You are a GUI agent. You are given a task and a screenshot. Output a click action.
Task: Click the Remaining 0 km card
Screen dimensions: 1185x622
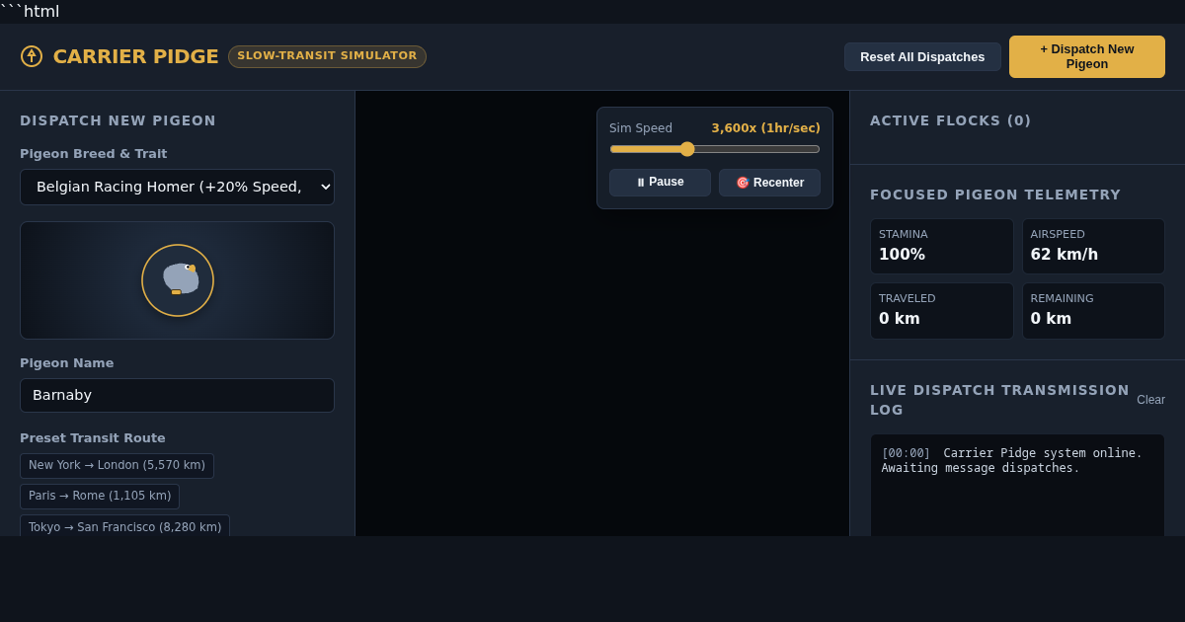[1093, 311]
